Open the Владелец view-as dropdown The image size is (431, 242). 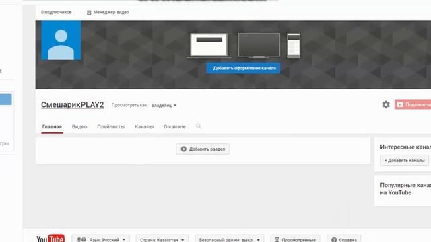click(x=164, y=106)
